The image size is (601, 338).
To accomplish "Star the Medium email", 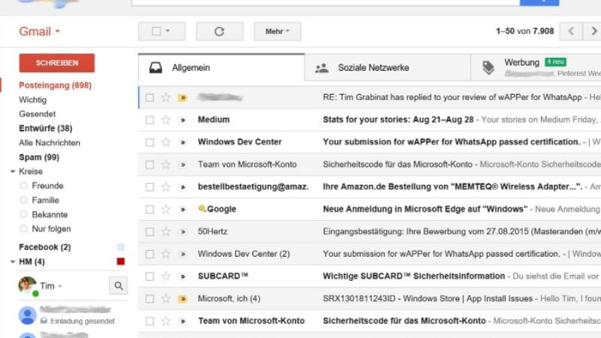I will coord(165,120).
